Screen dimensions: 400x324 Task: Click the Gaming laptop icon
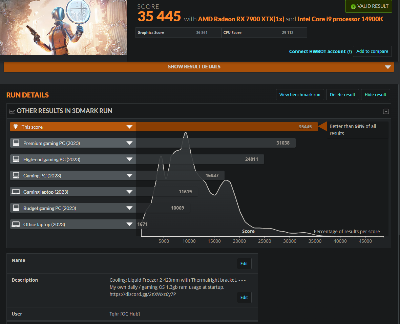point(16,192)
